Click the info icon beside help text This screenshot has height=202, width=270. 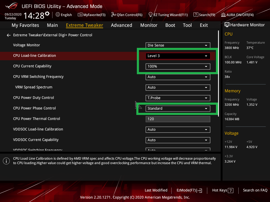[6, 161]
